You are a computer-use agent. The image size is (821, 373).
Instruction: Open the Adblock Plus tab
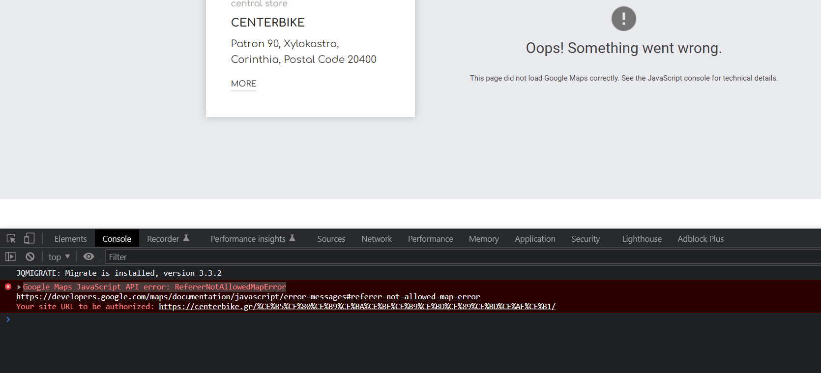[701, 239]
